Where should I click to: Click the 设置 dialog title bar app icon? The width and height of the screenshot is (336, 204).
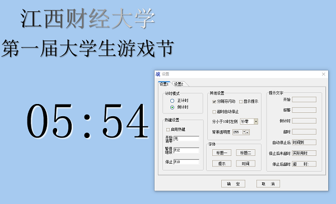pos(158,74)
